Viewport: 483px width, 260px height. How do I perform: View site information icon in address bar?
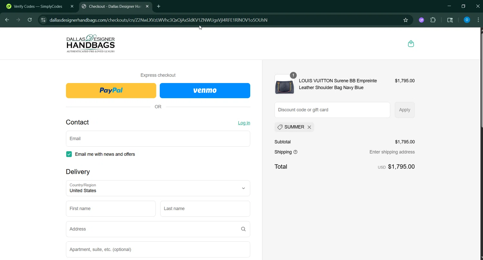click(43, 20)
